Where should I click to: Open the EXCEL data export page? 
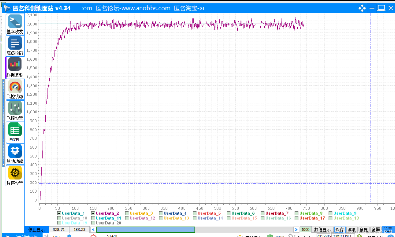click(x=15, y=132)
